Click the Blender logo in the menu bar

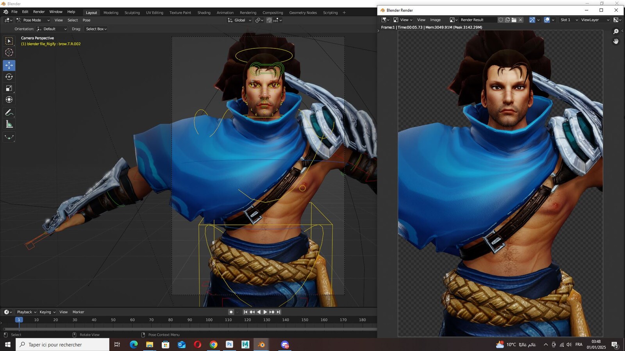5,12
